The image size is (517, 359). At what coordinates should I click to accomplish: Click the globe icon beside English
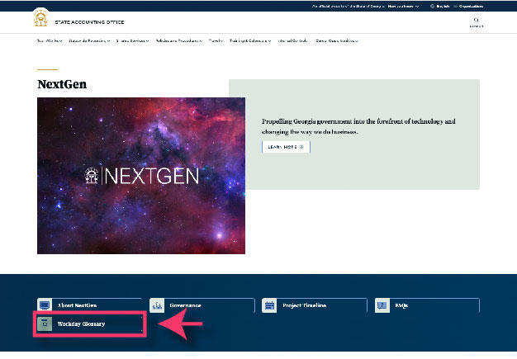(432, 7)
